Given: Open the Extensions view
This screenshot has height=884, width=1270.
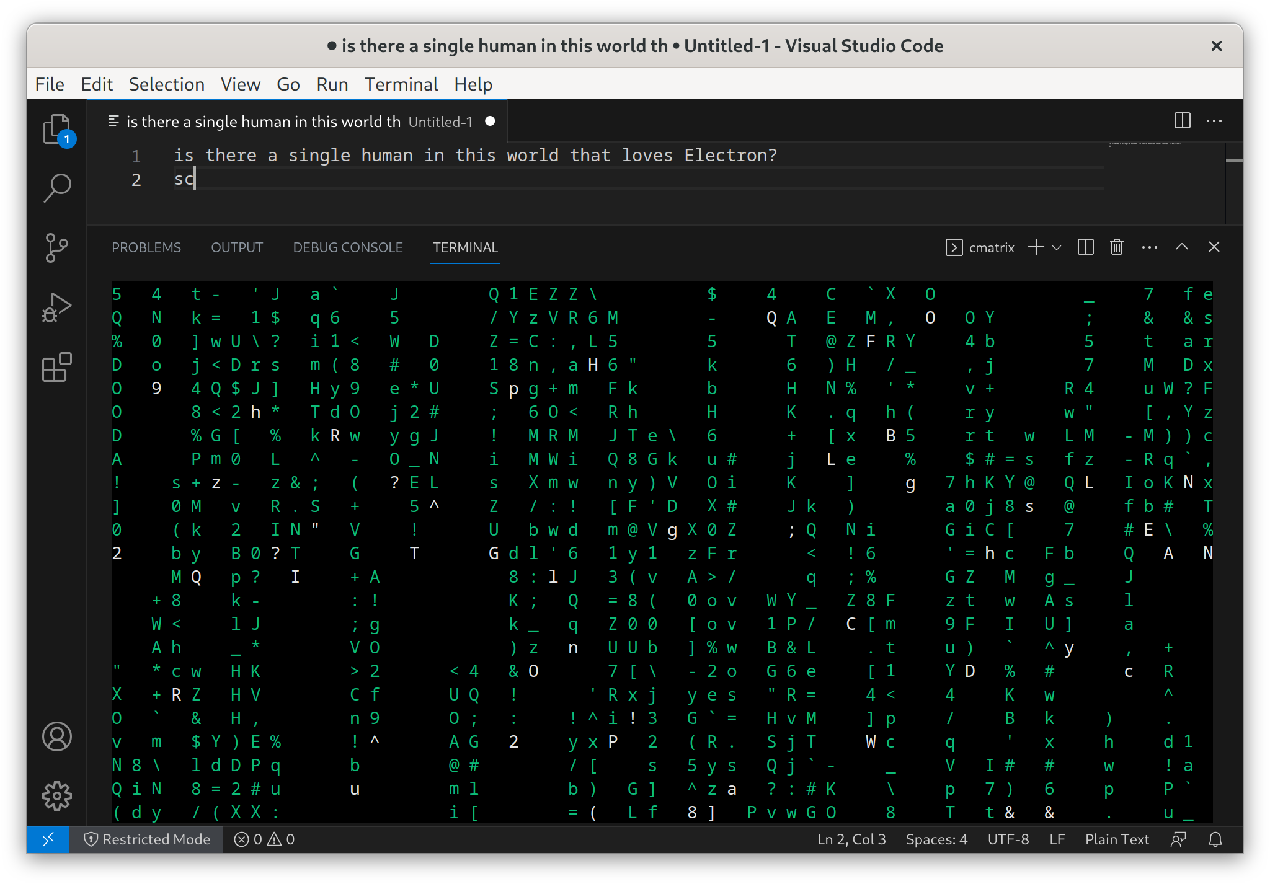Looking at the screenshot, I should (x=56, y=367).
